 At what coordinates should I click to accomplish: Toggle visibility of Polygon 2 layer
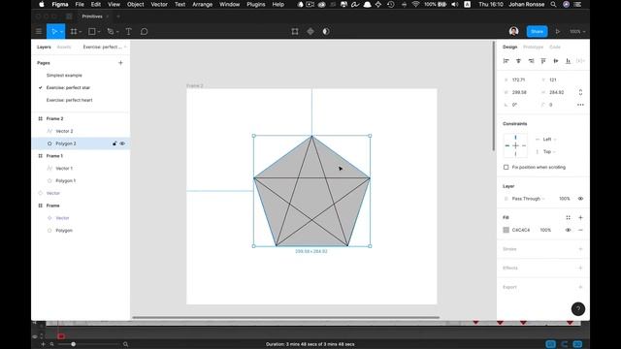(x=122, y=143)
